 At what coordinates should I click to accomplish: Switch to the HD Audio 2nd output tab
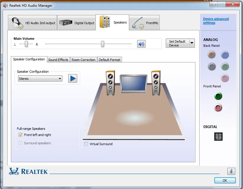[33, 23]
